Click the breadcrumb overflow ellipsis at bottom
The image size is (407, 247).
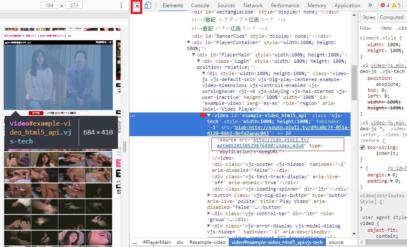[135, 243]
